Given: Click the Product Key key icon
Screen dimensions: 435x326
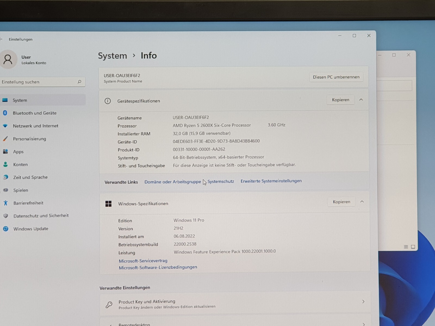Looking at the screenshot, I should point(109,305).
